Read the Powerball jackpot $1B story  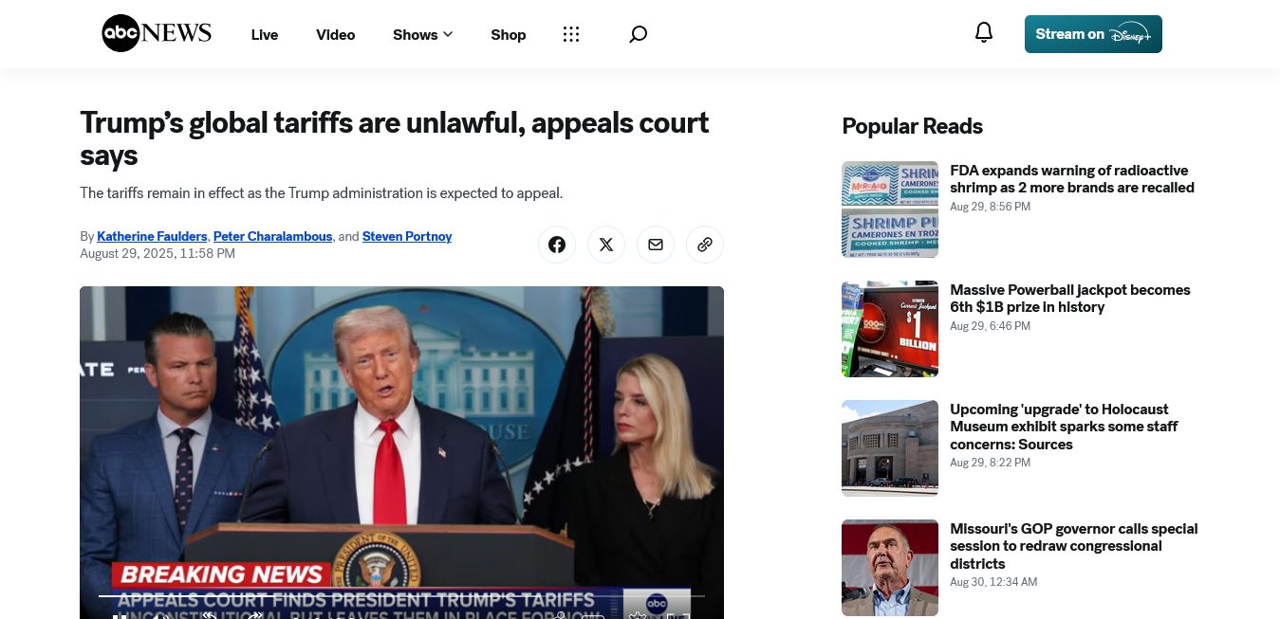[x=1070, y=299]
